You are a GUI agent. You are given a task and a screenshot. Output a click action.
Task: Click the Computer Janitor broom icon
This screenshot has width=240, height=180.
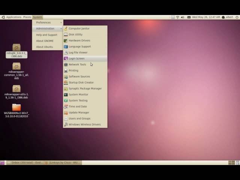(x=66, y=28)
